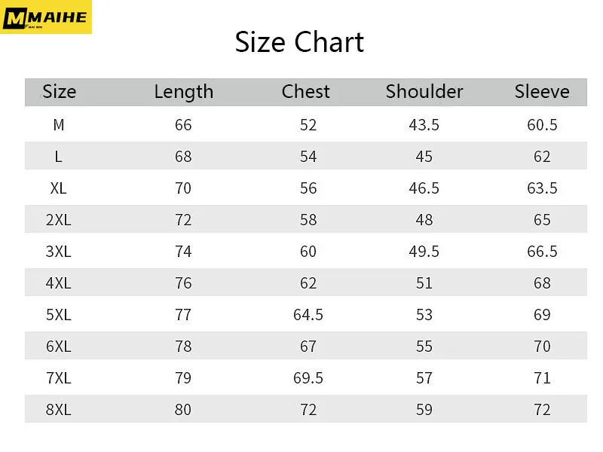Viewport: 603px width, 452px height.
Task: Select the 2XL size row label
Action: (x=59, y=220)
